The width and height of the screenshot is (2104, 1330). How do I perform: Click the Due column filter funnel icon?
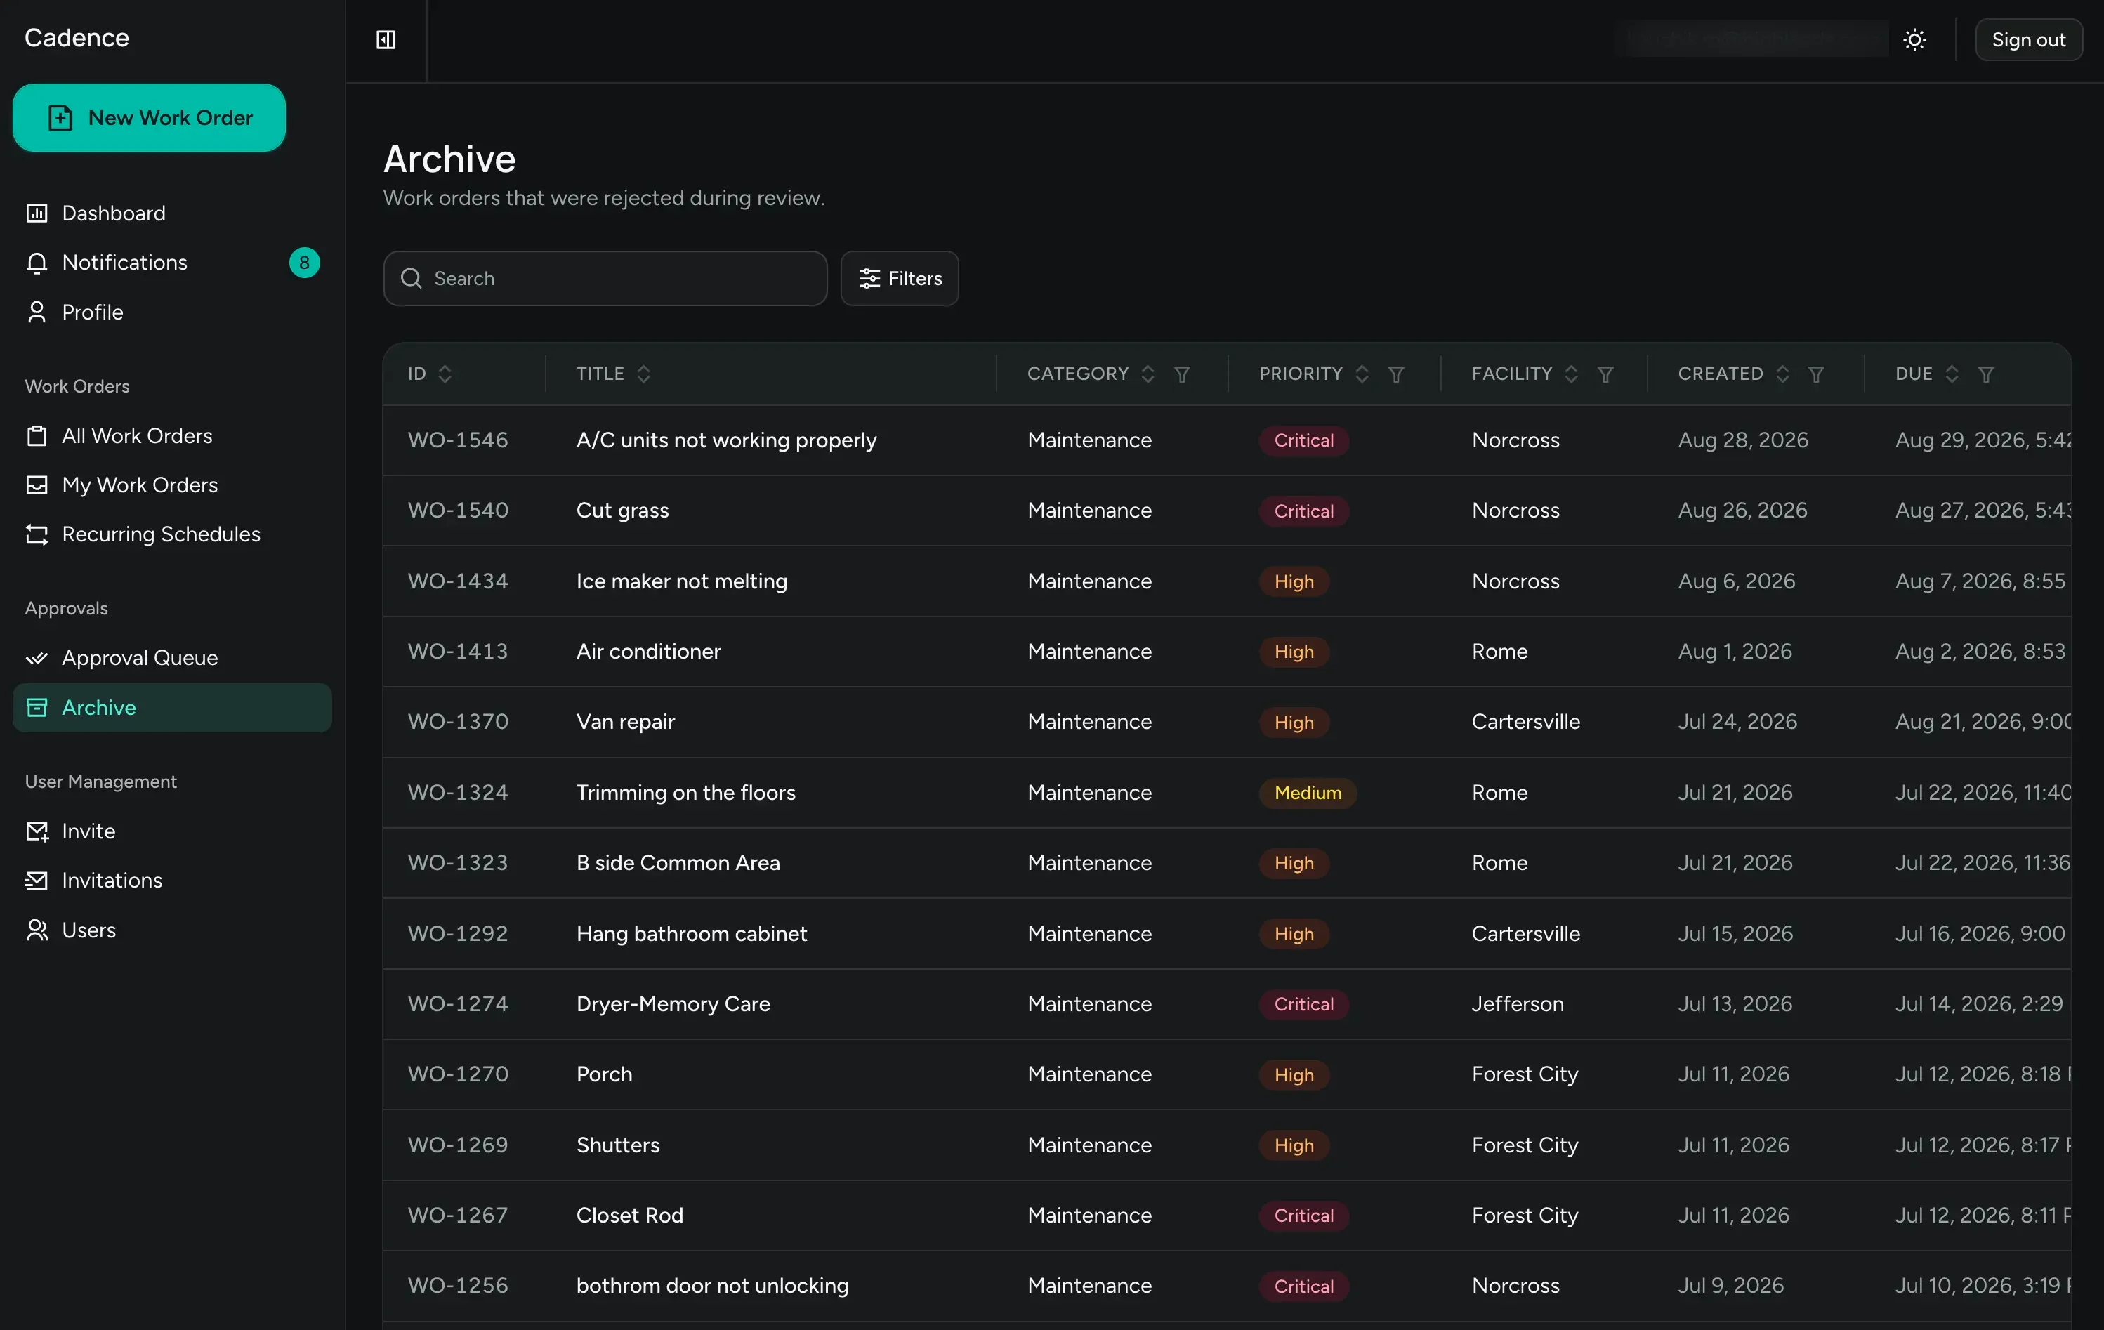[x=1986, y=374]
